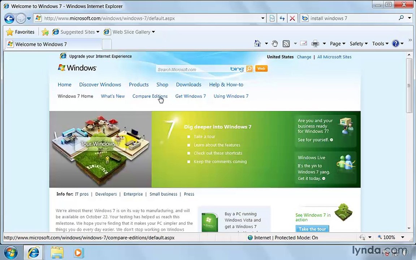Click 'Compare Editions' link
The height and width of the screenshot is (260, 416).
click(x=150, y=96)
